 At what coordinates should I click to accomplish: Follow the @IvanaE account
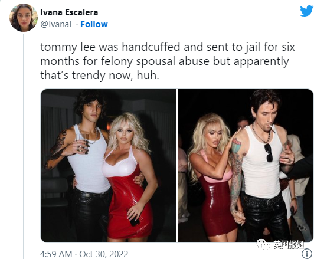click(x=94, y=24)
